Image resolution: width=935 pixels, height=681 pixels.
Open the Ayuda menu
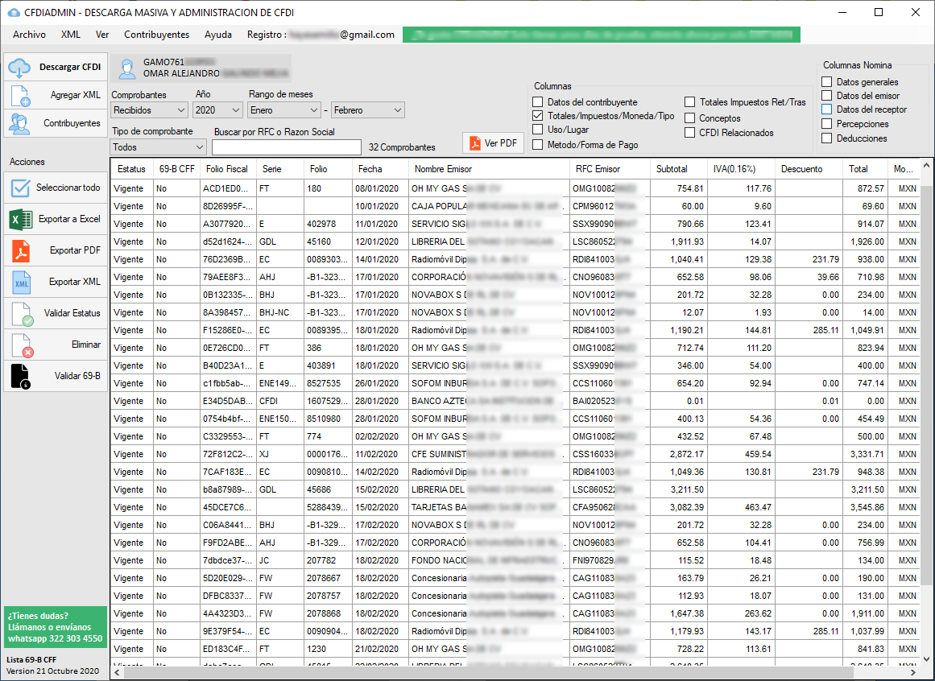[218, 35]
